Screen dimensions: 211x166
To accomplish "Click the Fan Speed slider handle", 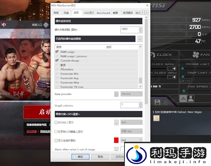I will click(184, 91).
